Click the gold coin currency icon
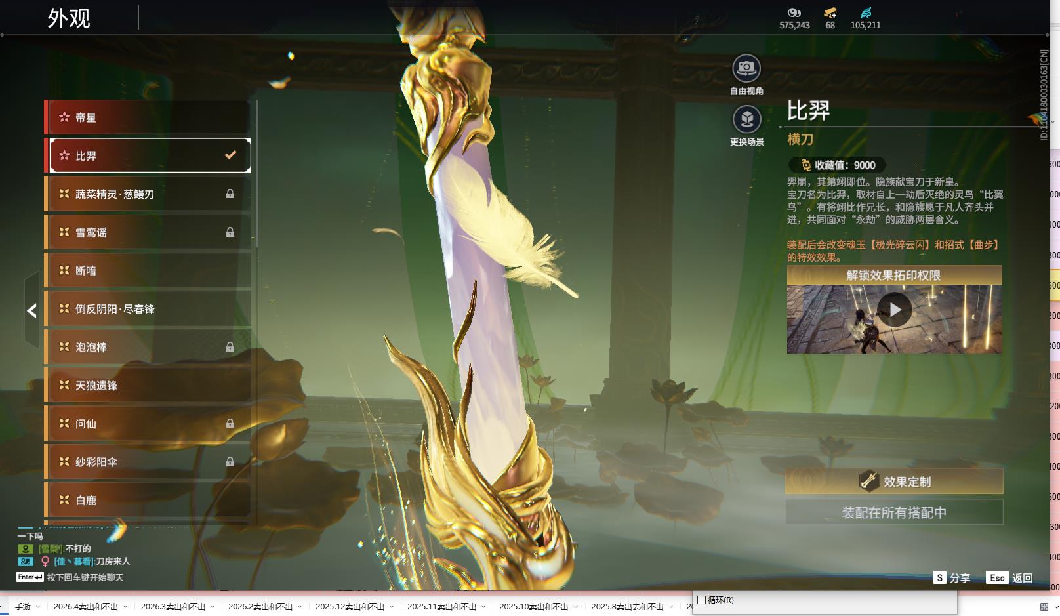 [794, 12]
